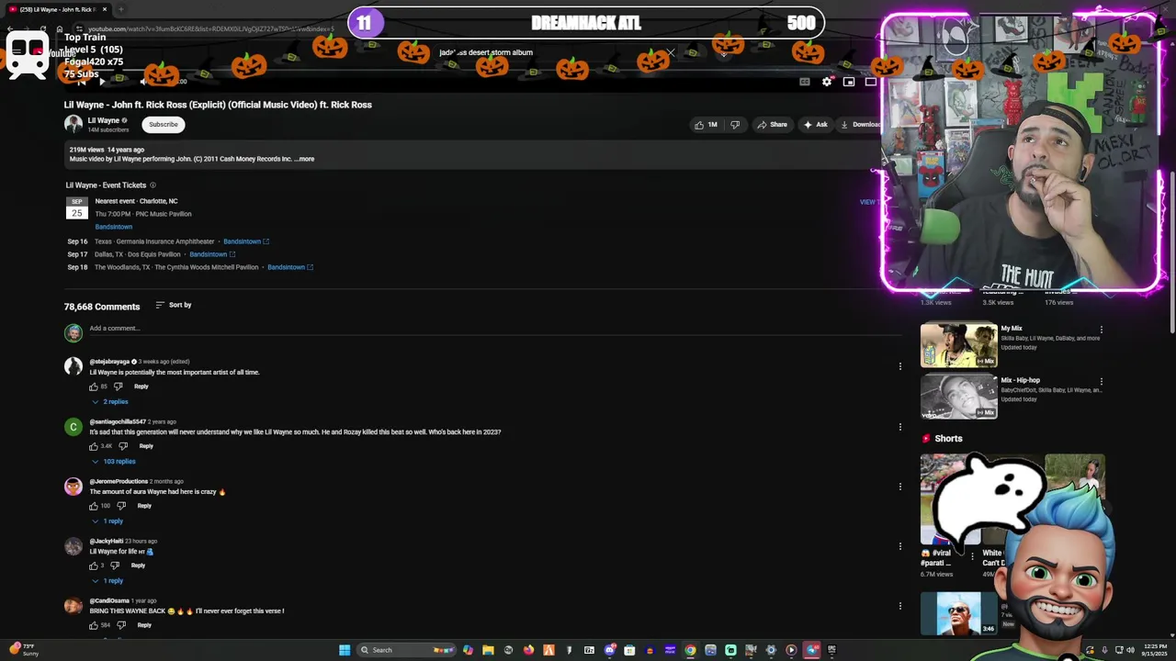The height and width of the screenshot is (661, 1176).
Task: Like the video with 1M likes
Action: pyautogui.click(x=706, y=125)
